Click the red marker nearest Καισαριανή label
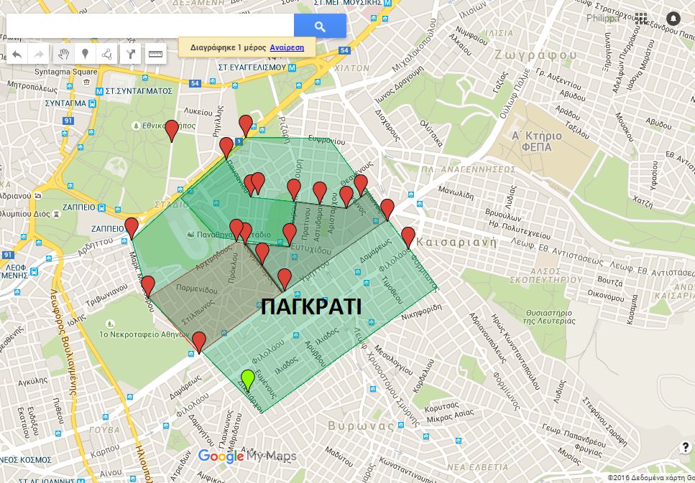Image resolution: width=695 pixels, height=483 pixels. coord(408,236)
